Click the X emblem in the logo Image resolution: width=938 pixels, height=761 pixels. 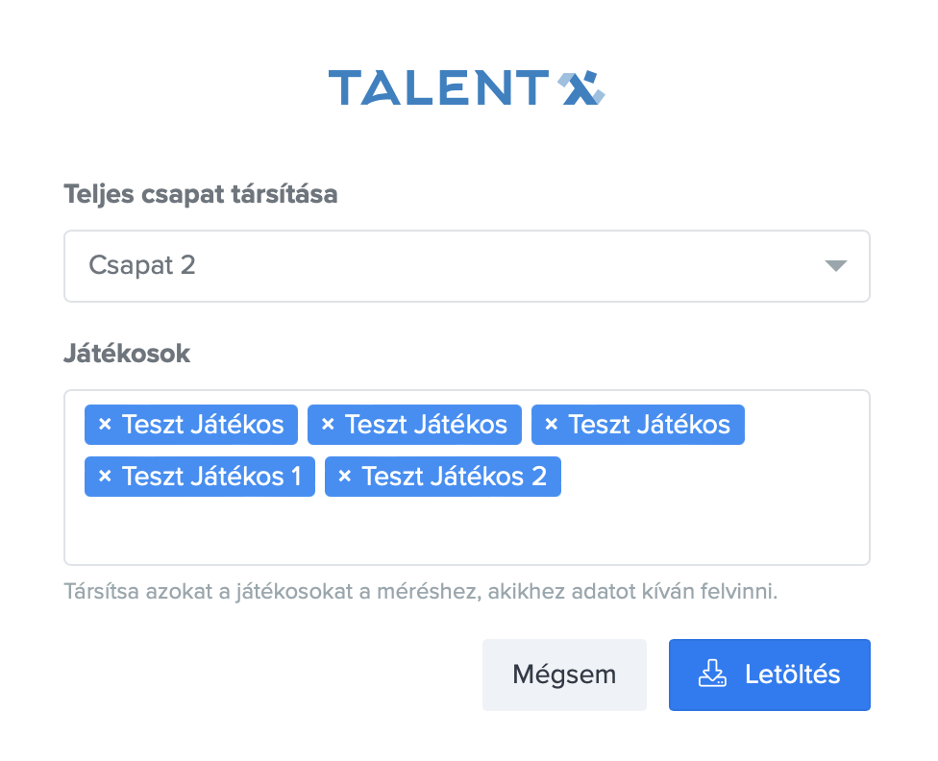point(582,87)
